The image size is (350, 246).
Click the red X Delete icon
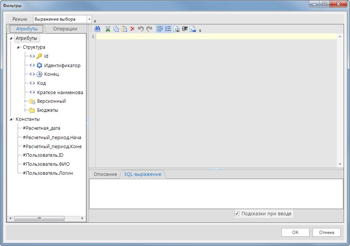(132, 29)
